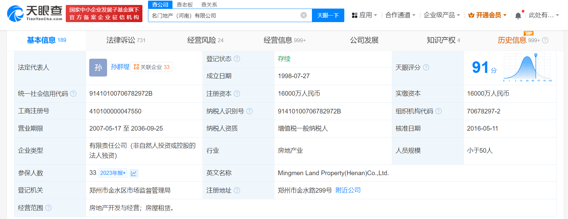The width and height of the screenshot is (568, 219).
Task: Open the 附近公司 link
Action: tap(348, 190)
